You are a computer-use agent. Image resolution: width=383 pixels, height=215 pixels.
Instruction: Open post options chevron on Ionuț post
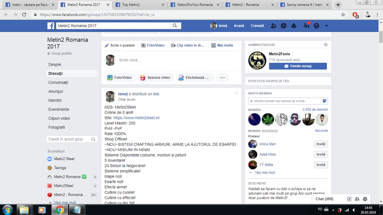237,93
